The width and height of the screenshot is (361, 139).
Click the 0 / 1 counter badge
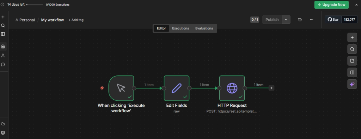coord(255,20)
